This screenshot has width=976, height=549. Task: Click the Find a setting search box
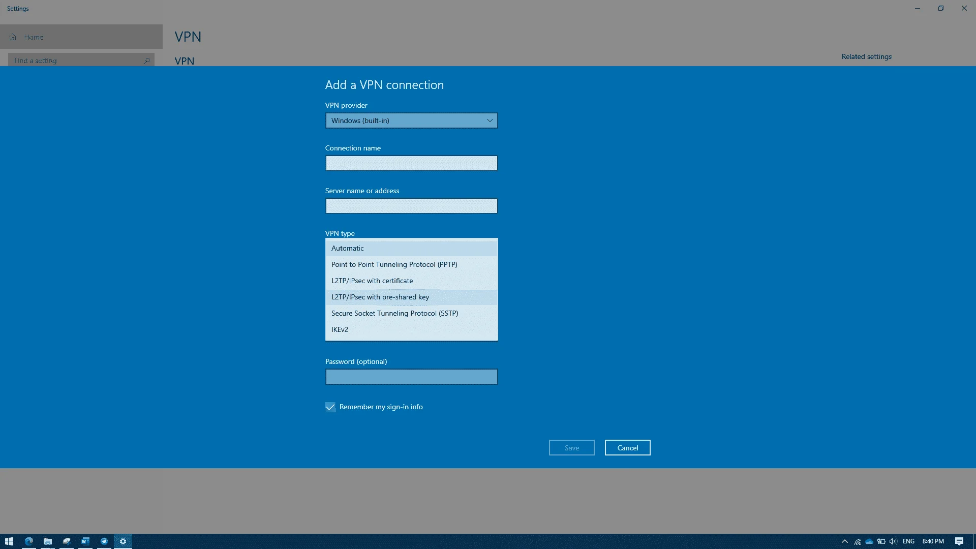point(81,60)
